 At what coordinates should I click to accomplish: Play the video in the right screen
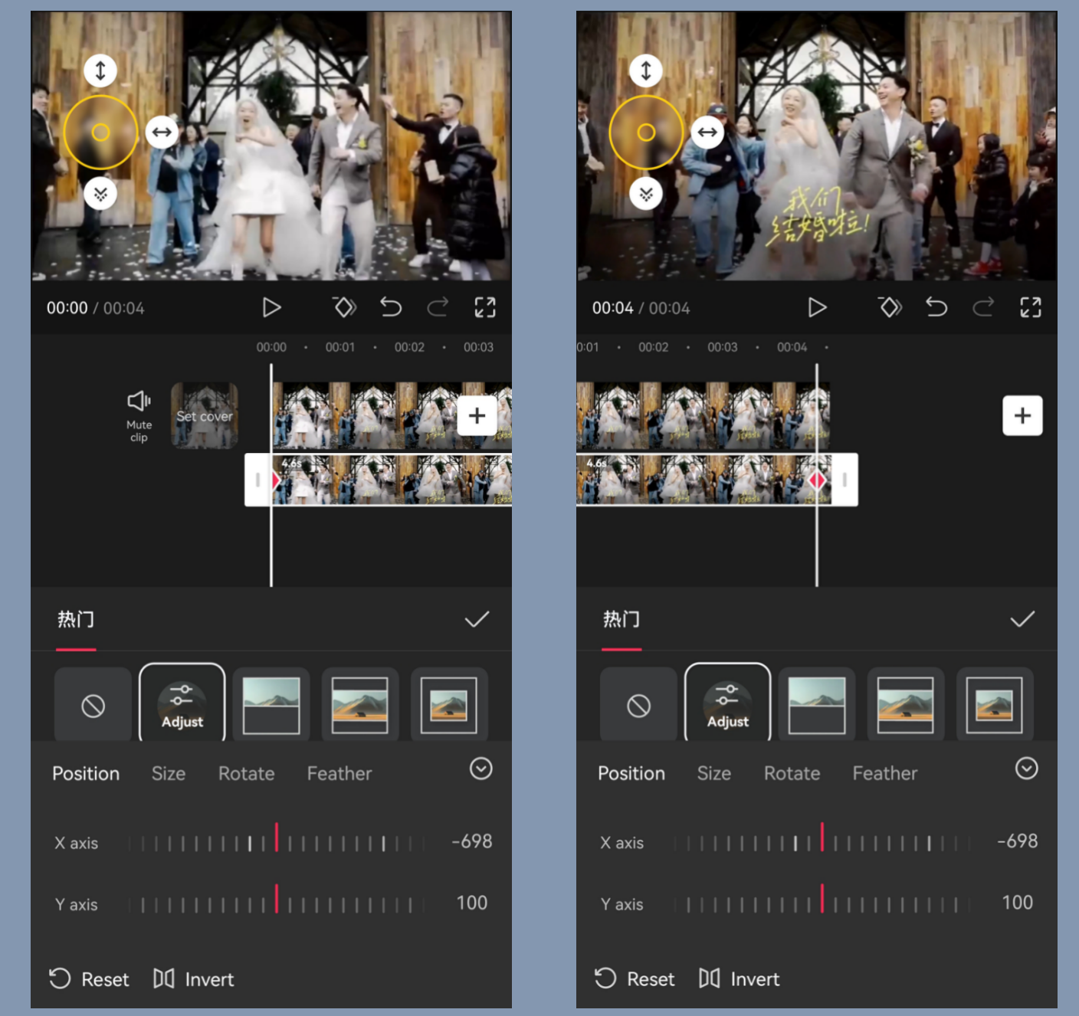click(817, 308)
